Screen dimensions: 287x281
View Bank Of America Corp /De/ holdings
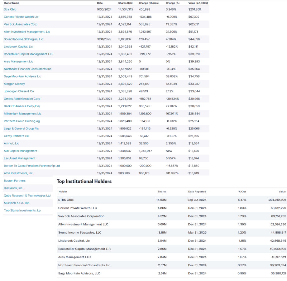[22, 106]
